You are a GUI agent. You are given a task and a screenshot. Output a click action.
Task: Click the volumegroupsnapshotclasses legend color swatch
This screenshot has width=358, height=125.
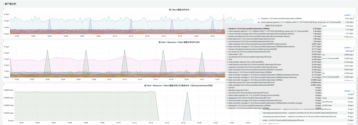pyautogui.click(x=260, y=117)
